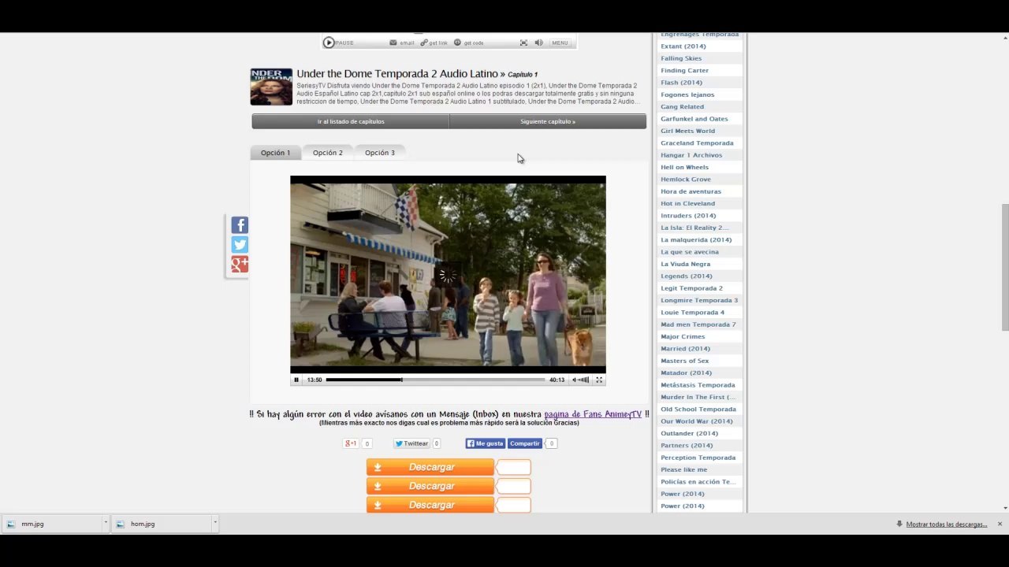Viewport: 1009px width, 567px height.
Task: Open 'Masters of Sex' in series list
Action: pos(684,361)
